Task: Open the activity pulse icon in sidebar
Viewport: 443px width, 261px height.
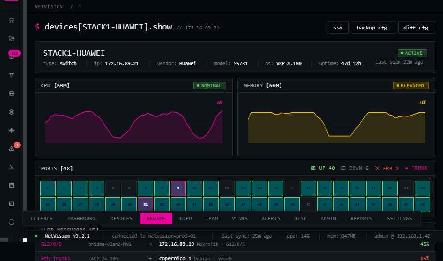Action: [x=11, y=167]
